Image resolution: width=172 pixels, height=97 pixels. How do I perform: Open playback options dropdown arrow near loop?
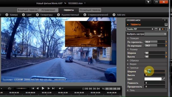1,89
